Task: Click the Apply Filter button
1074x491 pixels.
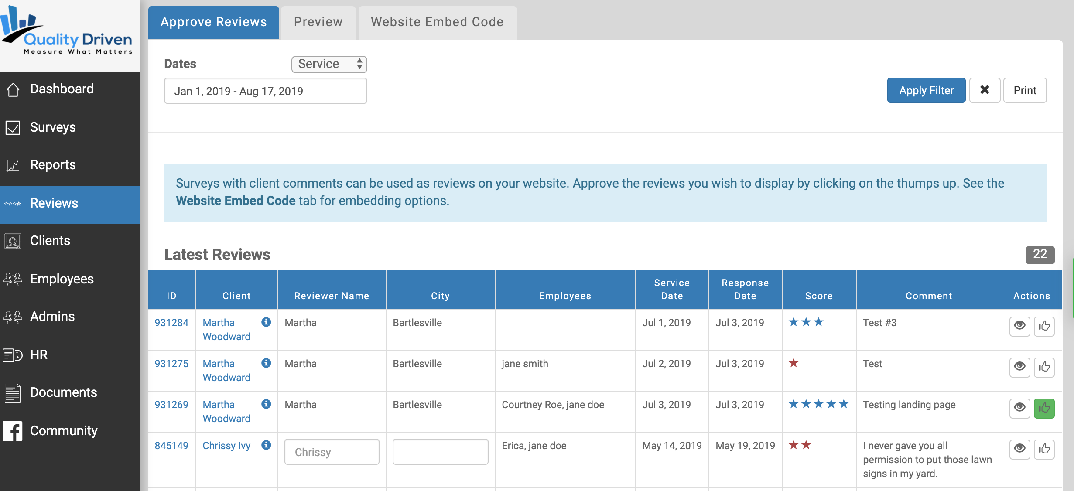Action: coord(926,91)
